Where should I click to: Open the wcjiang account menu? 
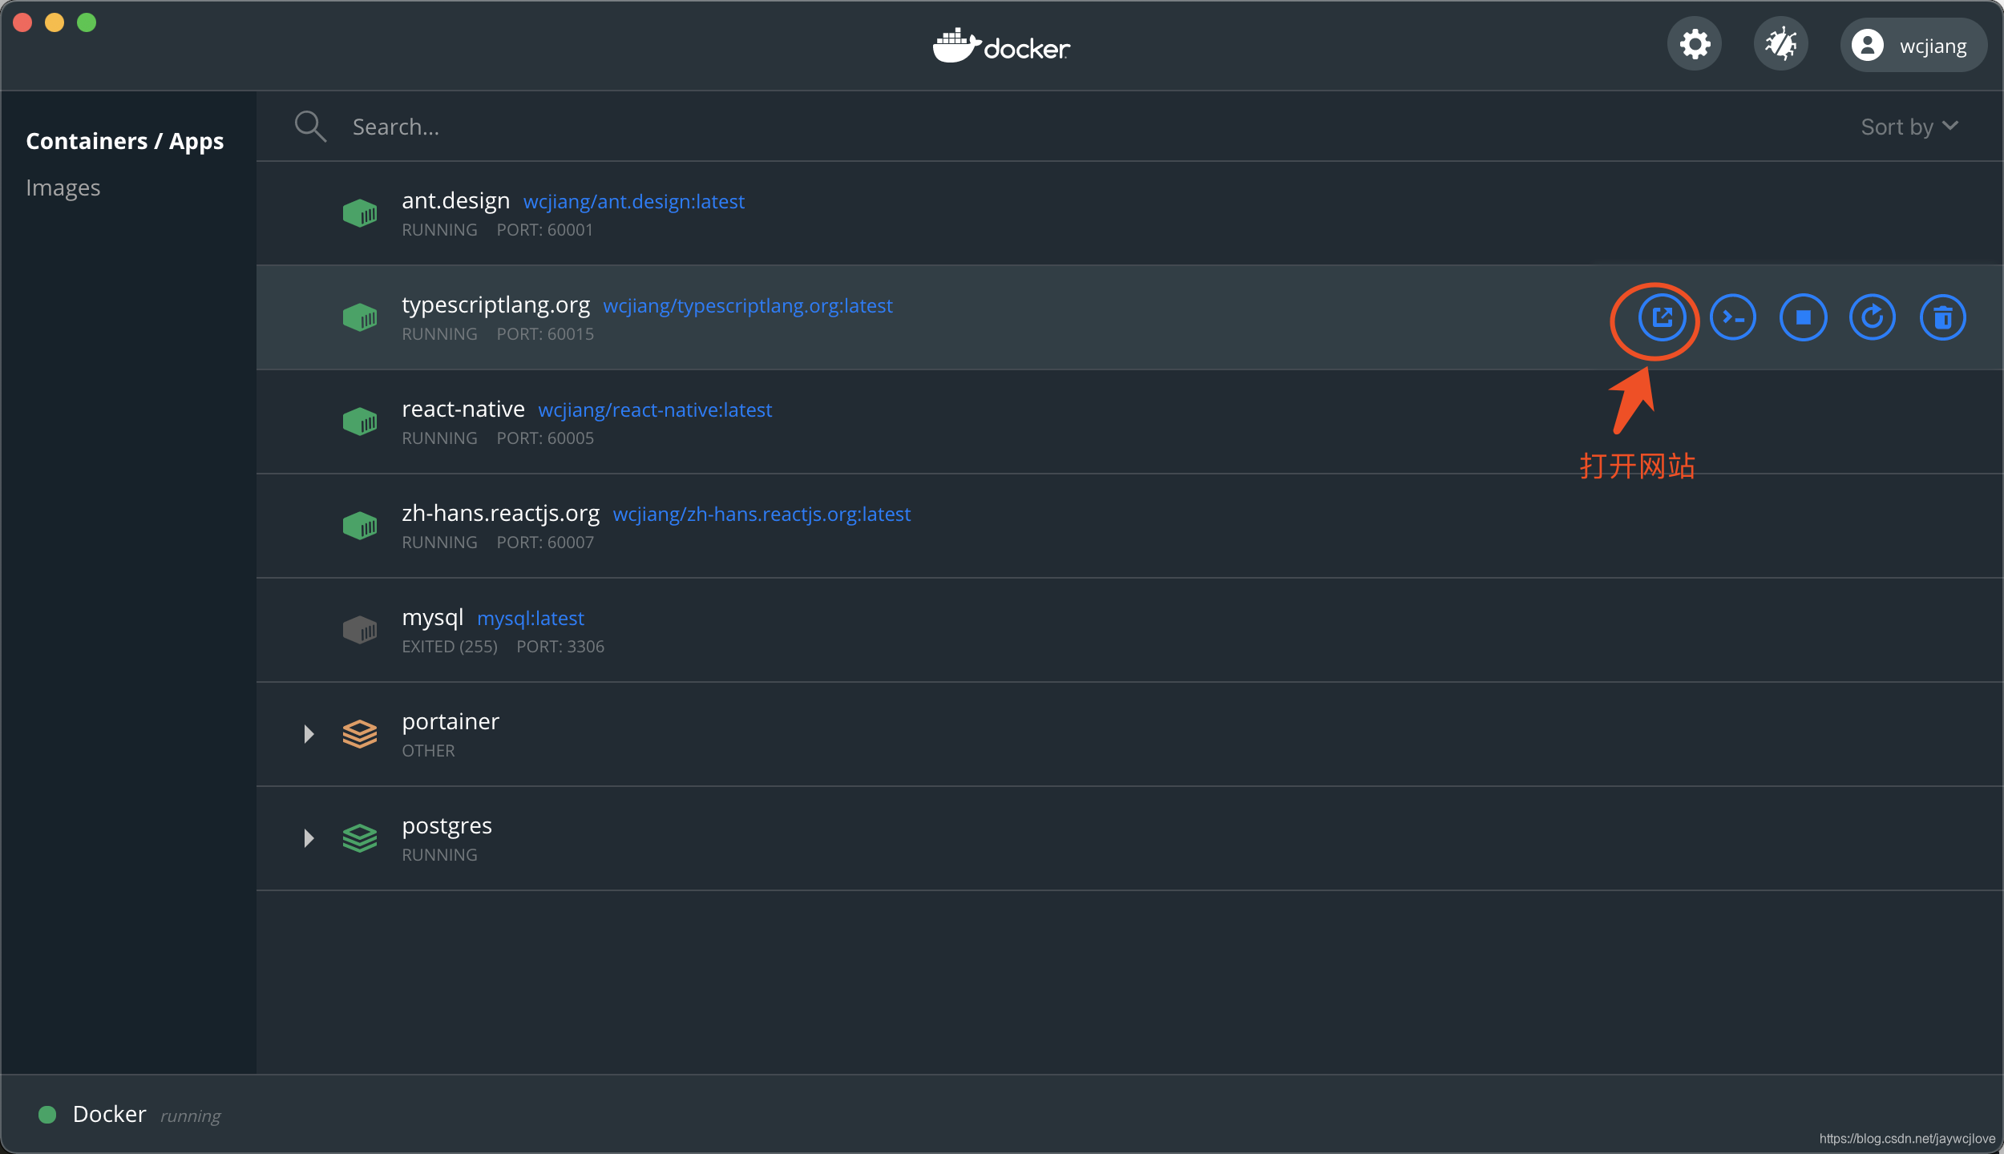tap(1913, 46)
